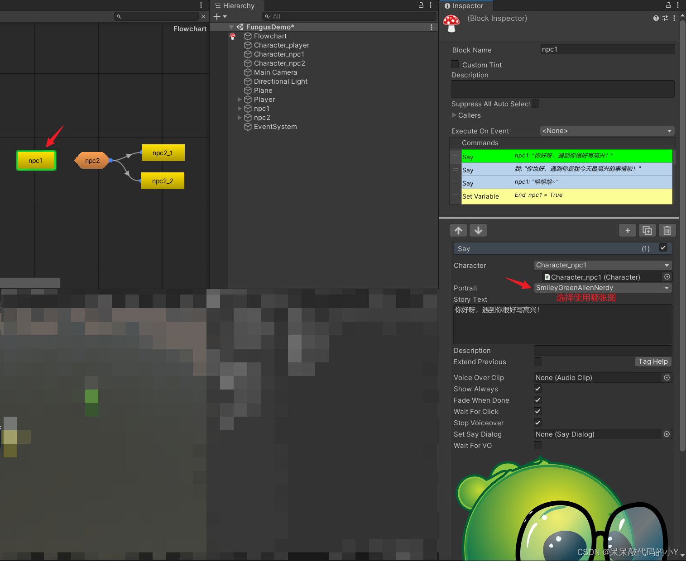
Task: Uncheck the Show Always option
Action: click(x=537, y=389)
